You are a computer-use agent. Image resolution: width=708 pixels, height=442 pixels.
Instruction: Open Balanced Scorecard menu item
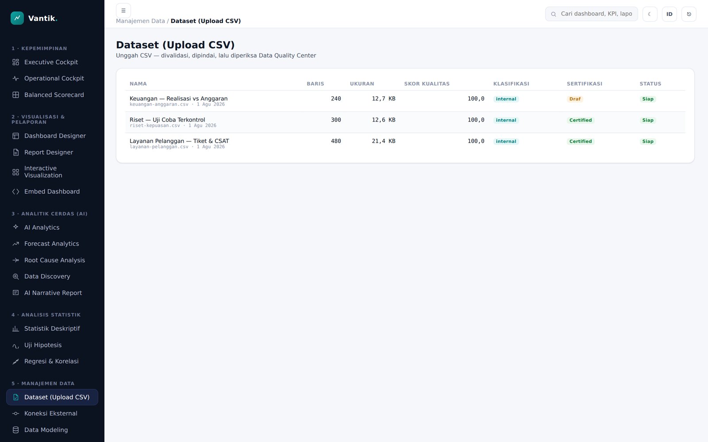click(x=52, y=95)
